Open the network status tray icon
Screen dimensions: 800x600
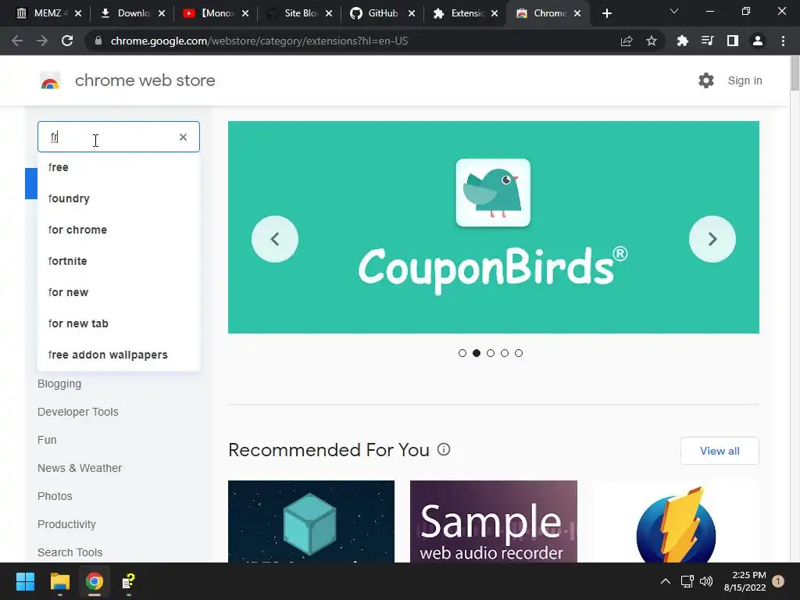(x=687, y=581)
